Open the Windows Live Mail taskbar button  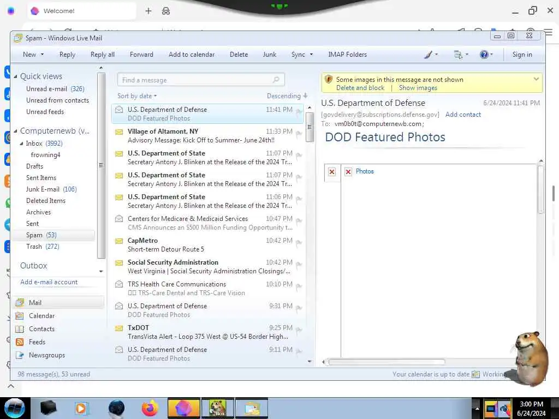(x=252, y=408)
